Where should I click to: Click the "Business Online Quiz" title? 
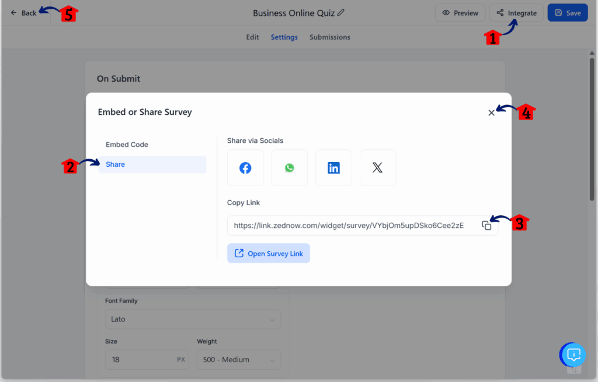(294, 13)
